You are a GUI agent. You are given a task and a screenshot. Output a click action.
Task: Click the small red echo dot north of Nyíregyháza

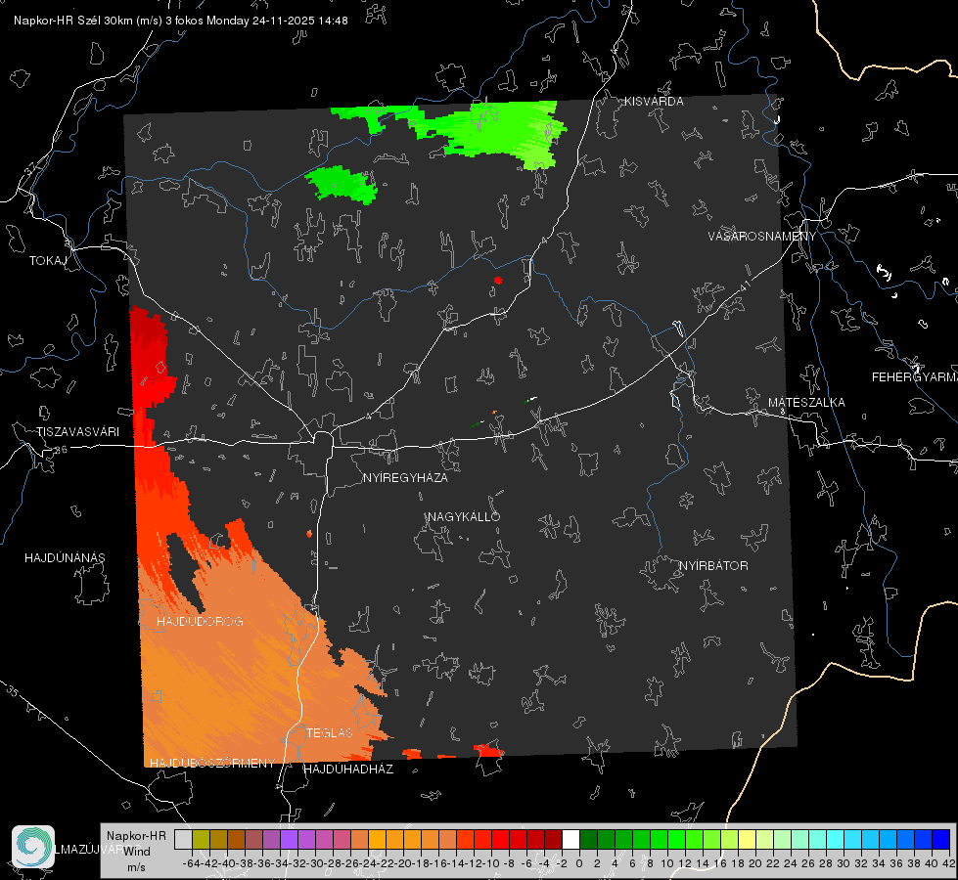tap(498, 281)
